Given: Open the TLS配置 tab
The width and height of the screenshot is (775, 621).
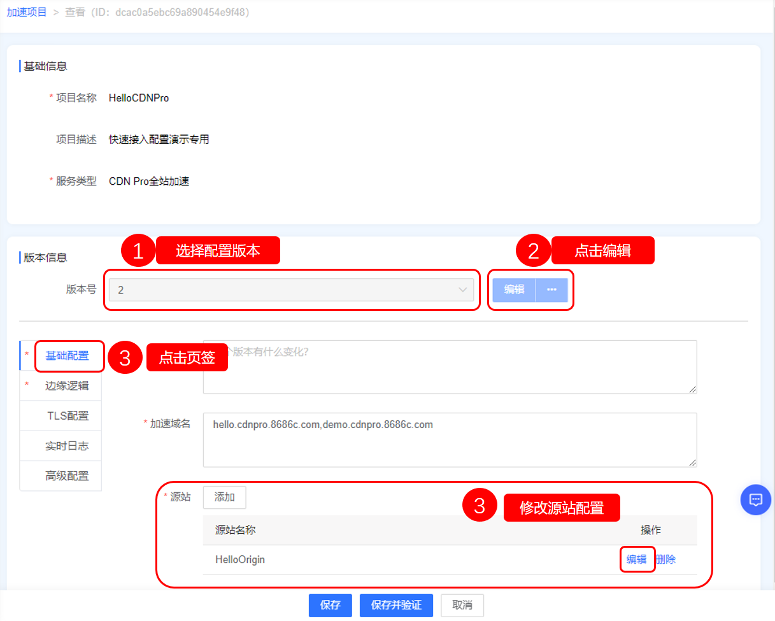Looking at the screenshot, I should (67, 415).
